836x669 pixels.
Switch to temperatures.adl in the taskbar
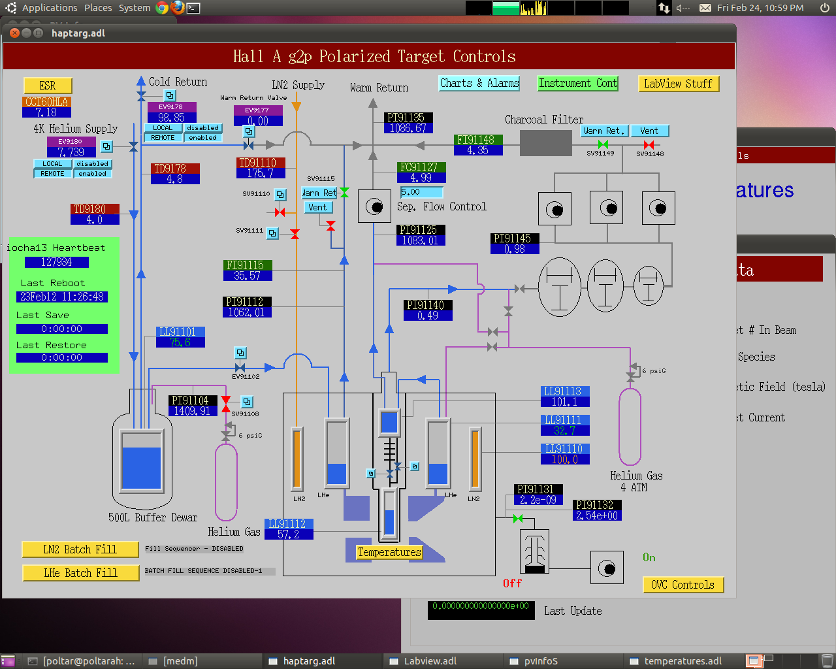[x=683, y=661]
